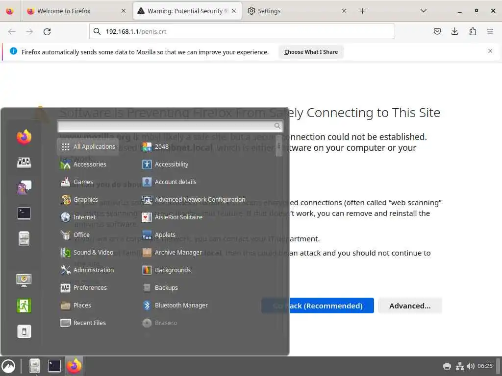Select Games category
This screenshot has height=376, width=502.
pyautogui.click(x=77, y=182)
